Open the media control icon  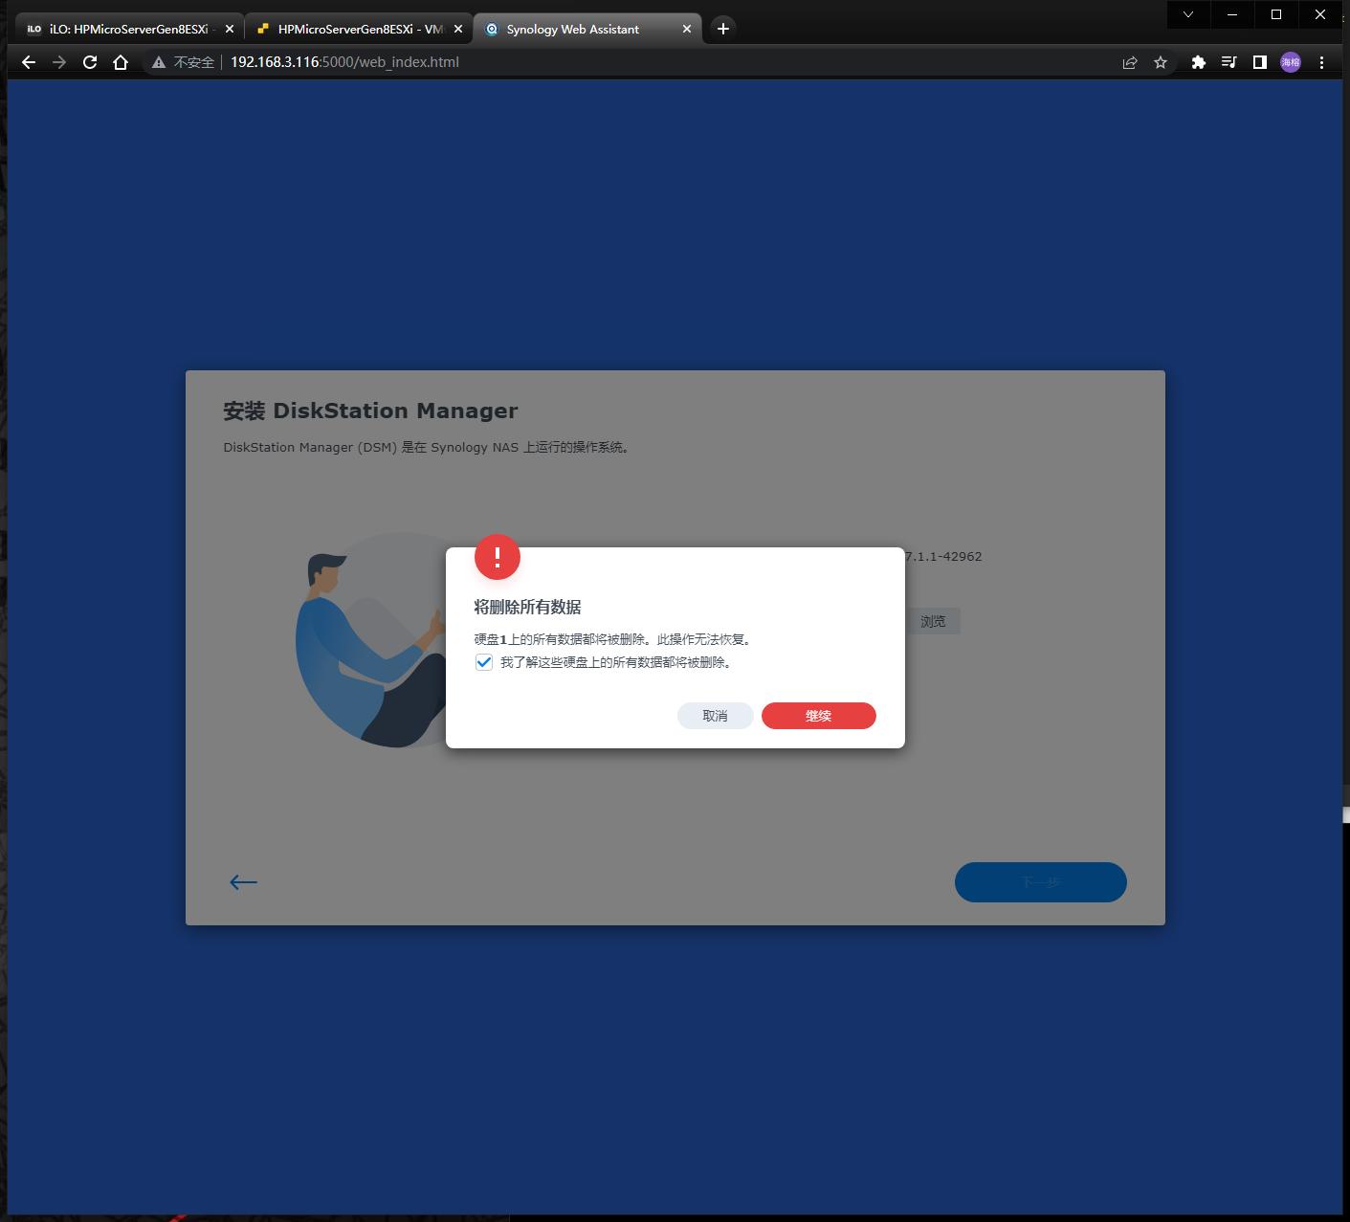1228,62
